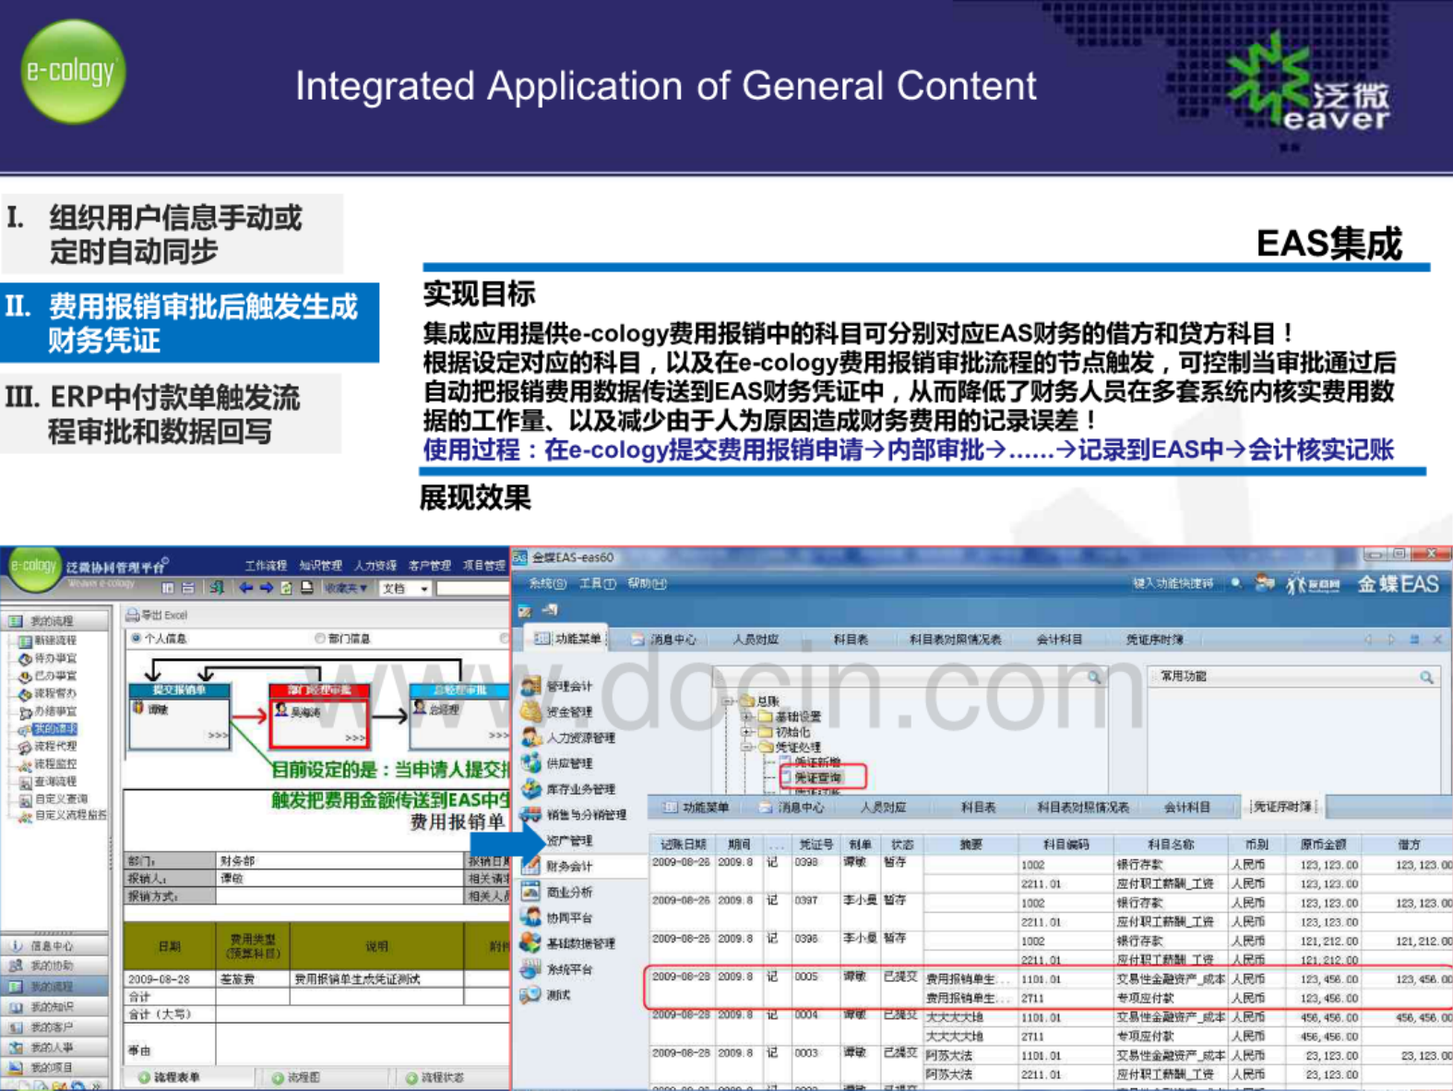Click the 库存业务管理 module icon in EAS
The width and height of the screenshot is (1453, 1091).
(x=530, y=789)
